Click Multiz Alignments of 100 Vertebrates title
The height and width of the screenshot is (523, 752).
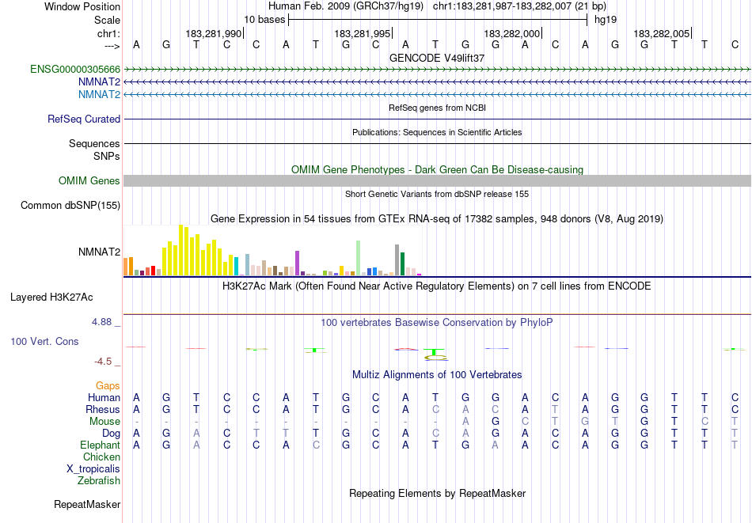437,375
